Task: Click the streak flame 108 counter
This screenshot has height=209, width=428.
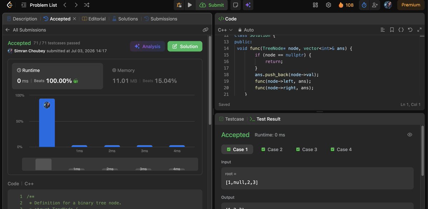Action: point(346,5)
